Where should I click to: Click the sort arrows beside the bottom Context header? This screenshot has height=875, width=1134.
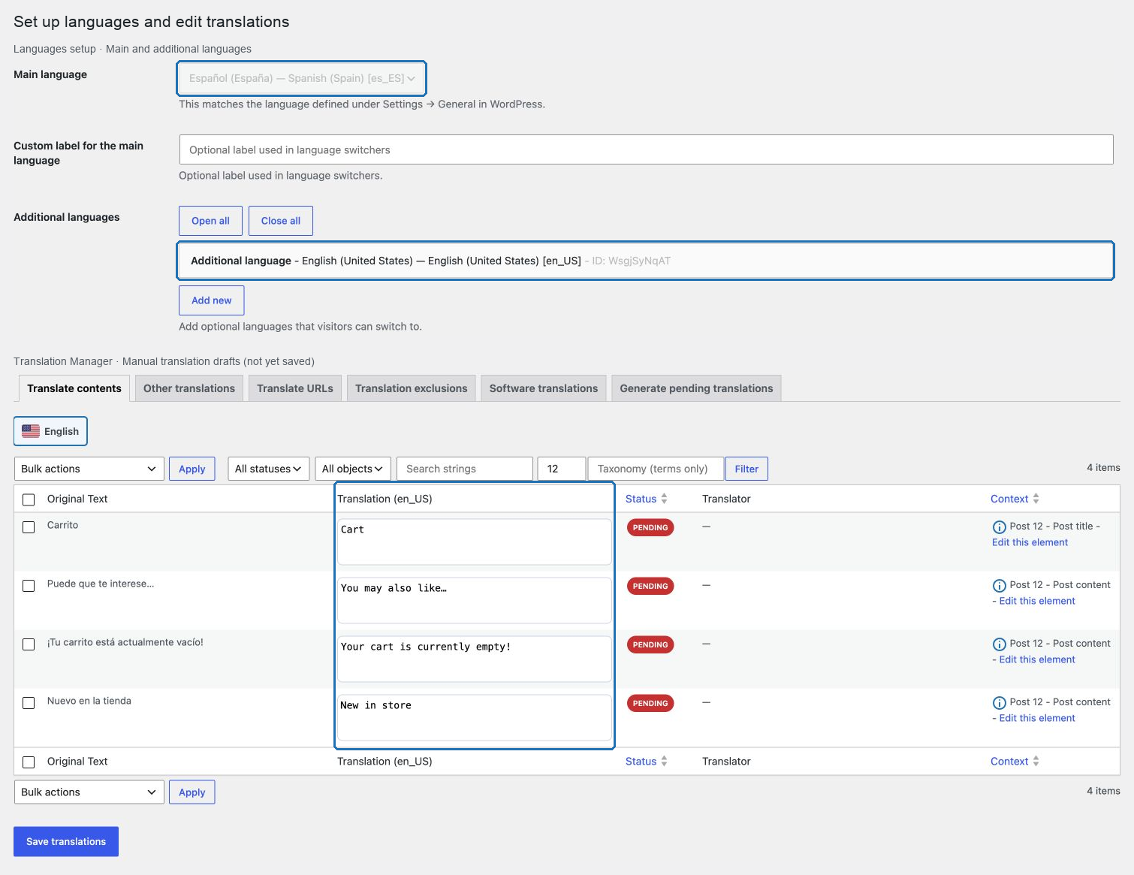[1036, 761]
